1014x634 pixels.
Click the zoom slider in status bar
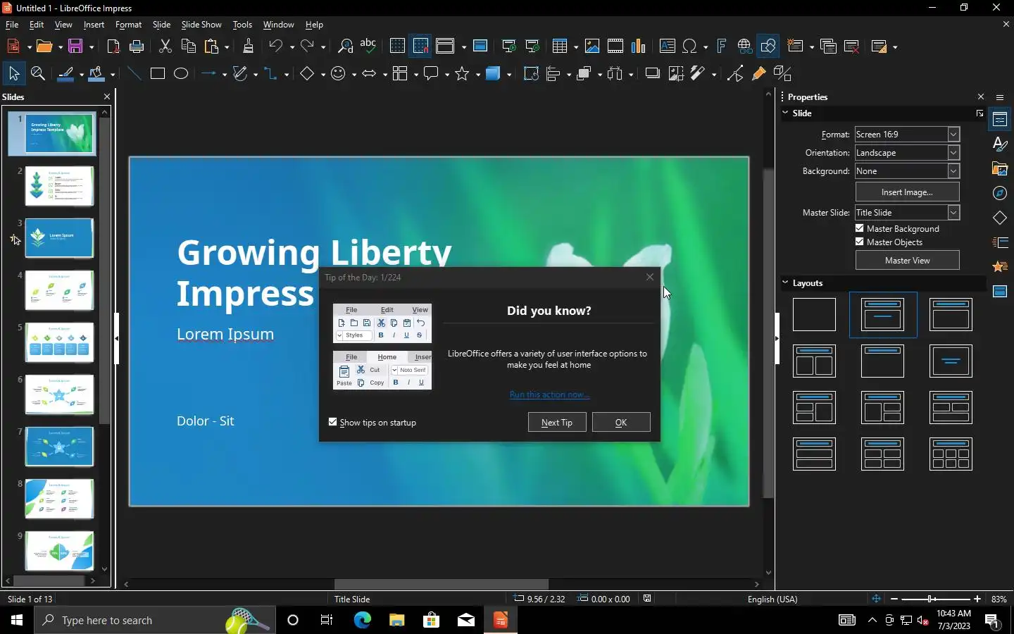click(x=935, y=599)
